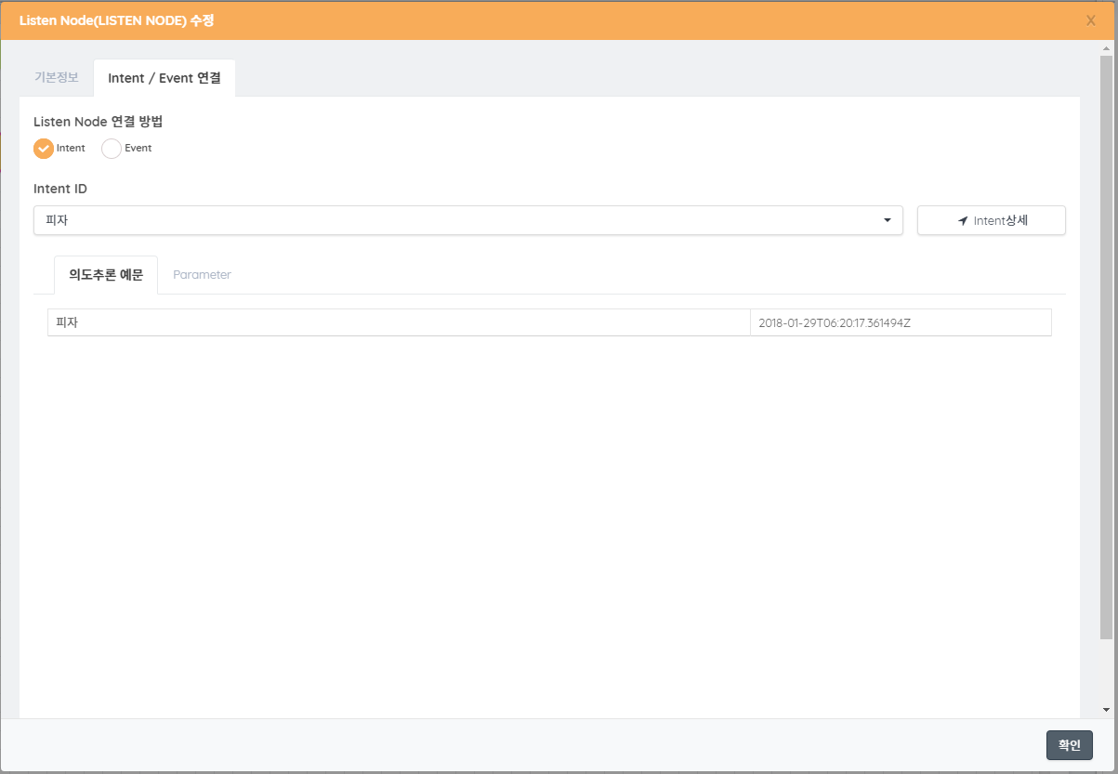
Task: Choose the Intent radio option
Action: 44,148
